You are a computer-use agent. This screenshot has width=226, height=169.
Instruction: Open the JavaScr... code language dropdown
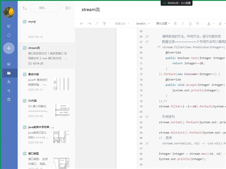click(143, 23)
